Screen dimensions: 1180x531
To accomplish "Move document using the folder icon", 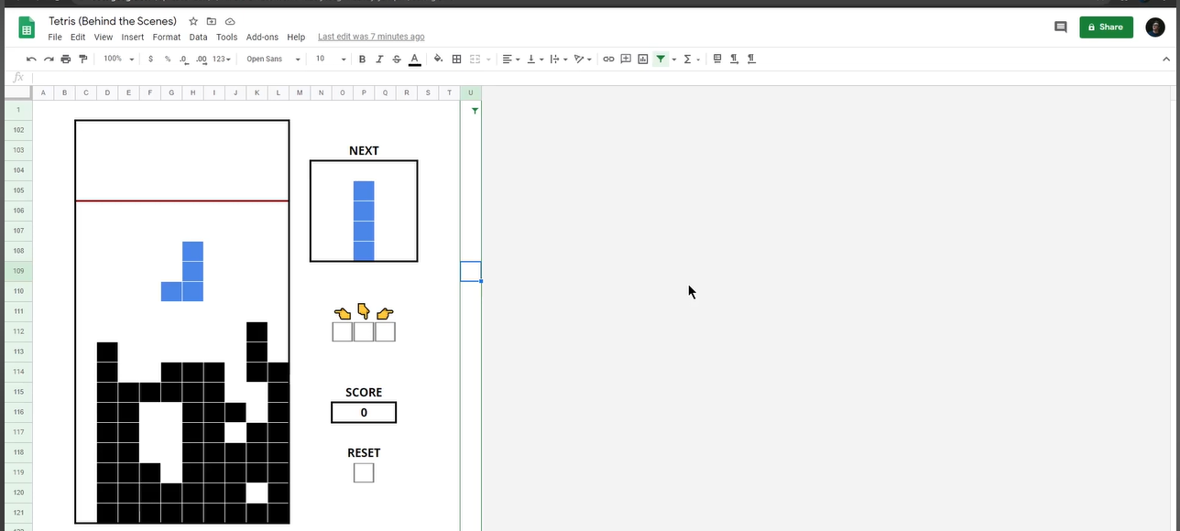I will click(212, 21).
